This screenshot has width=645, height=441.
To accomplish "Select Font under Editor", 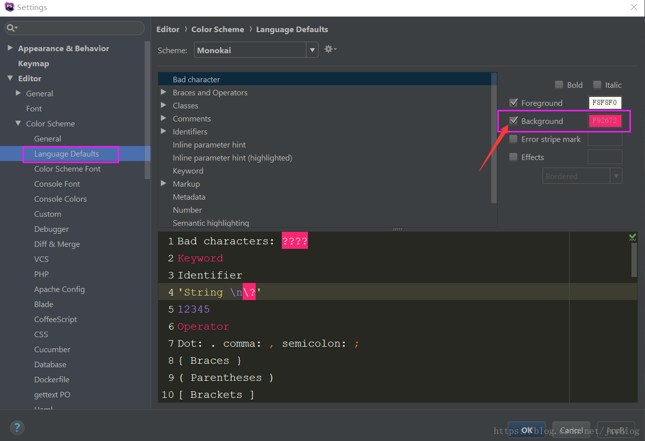I will (34, 108).
